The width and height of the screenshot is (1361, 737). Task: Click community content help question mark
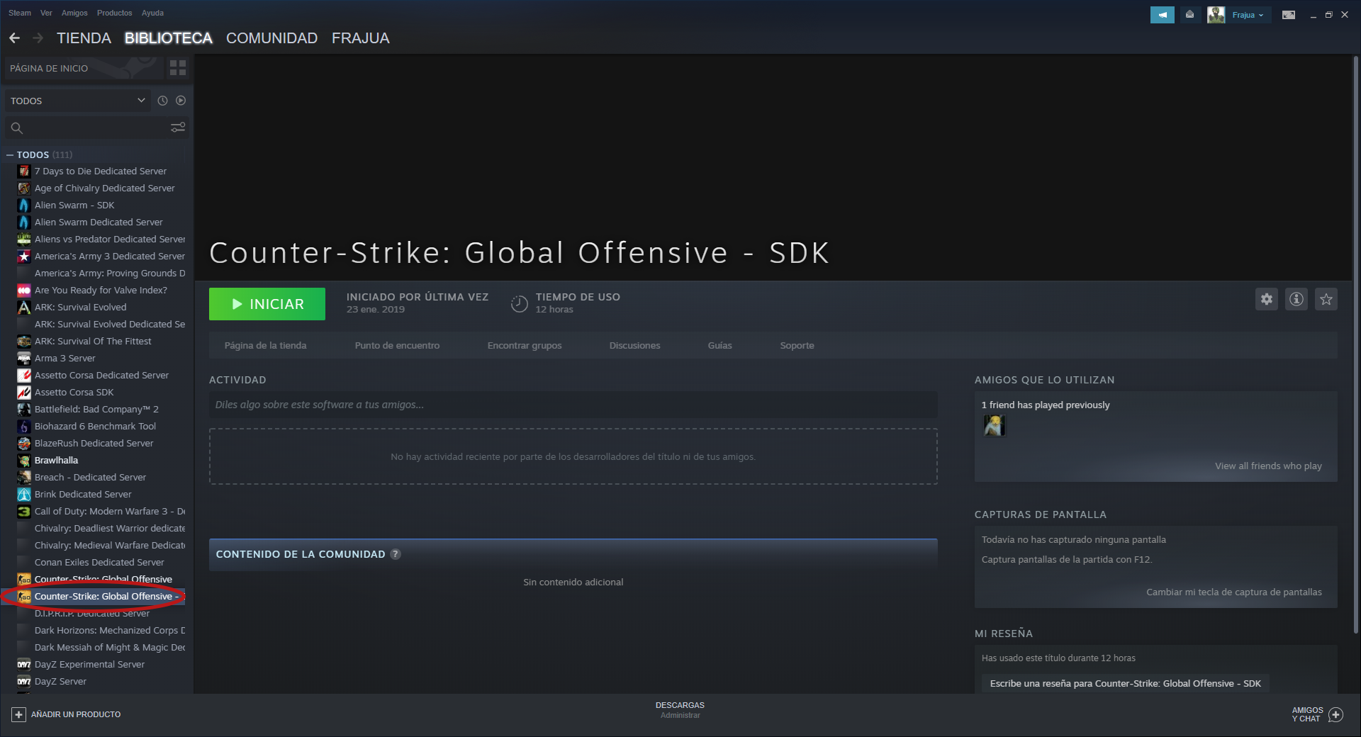tap(396, 554)
